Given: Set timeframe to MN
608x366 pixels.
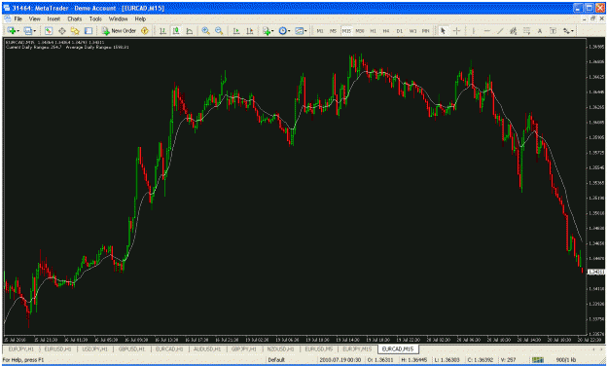Looking at the screenshot, I should pyautogui.click(x=426, y=30).
